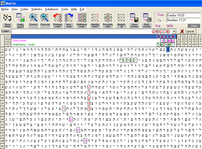Click the Zoom-out magnifier icon
Viewport: 202px width, 149px height.
point(45,18)
